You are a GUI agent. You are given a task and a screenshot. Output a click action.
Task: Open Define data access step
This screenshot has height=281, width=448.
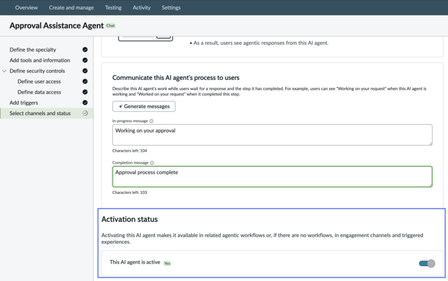click(x=39, y=92)
